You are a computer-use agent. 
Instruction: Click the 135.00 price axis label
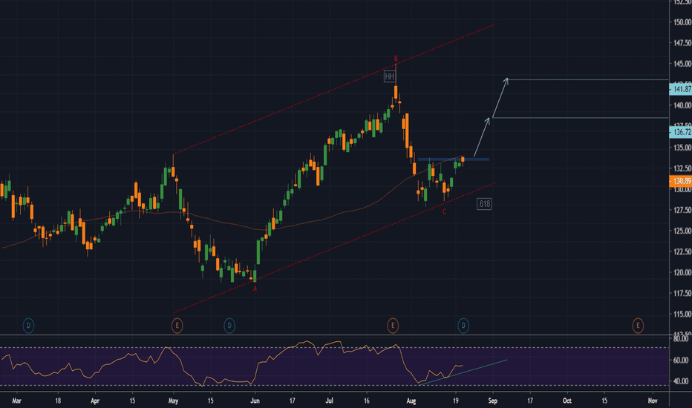(x=682, y=148)
